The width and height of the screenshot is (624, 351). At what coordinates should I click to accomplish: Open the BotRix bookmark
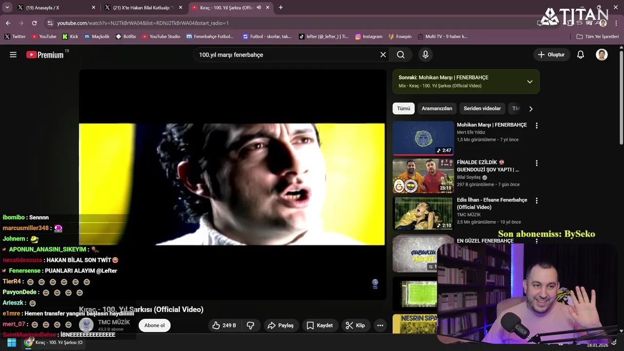126,37
